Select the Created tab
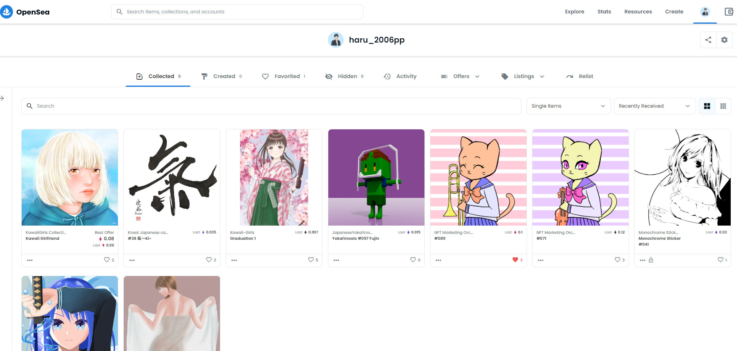737x351 pixels. tap(221, 77)
